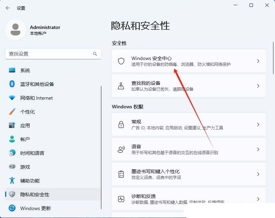Click the chevron on 语音 row
275x218 pixels.
258,149
